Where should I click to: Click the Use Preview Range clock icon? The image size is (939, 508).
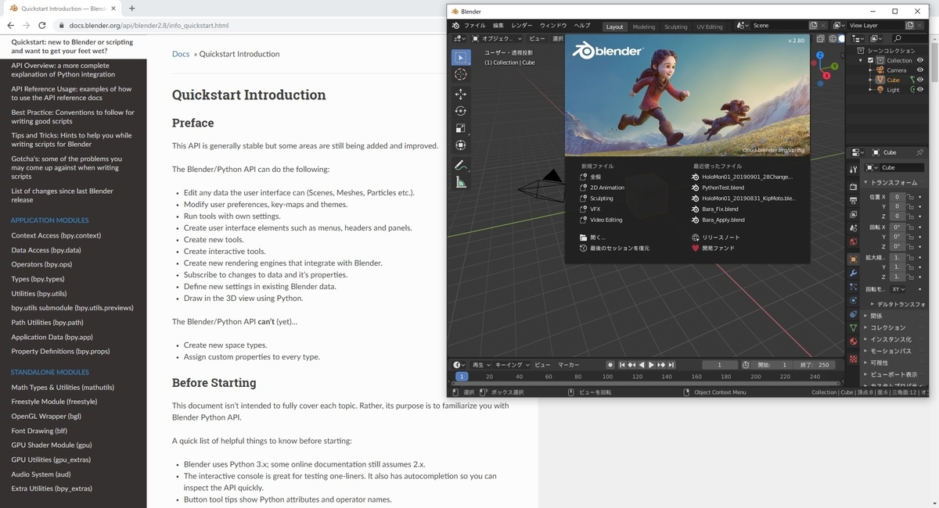tap(745, 365)
